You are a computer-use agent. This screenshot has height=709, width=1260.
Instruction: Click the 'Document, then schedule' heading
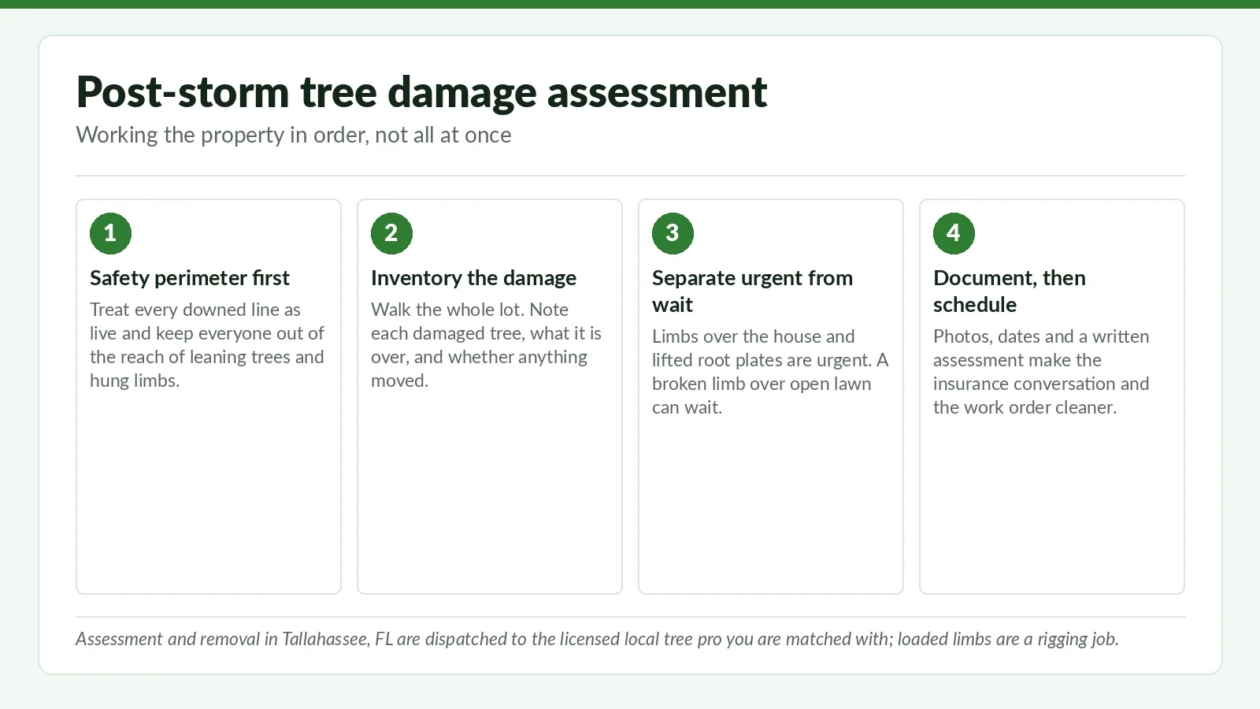point(1010,291)
